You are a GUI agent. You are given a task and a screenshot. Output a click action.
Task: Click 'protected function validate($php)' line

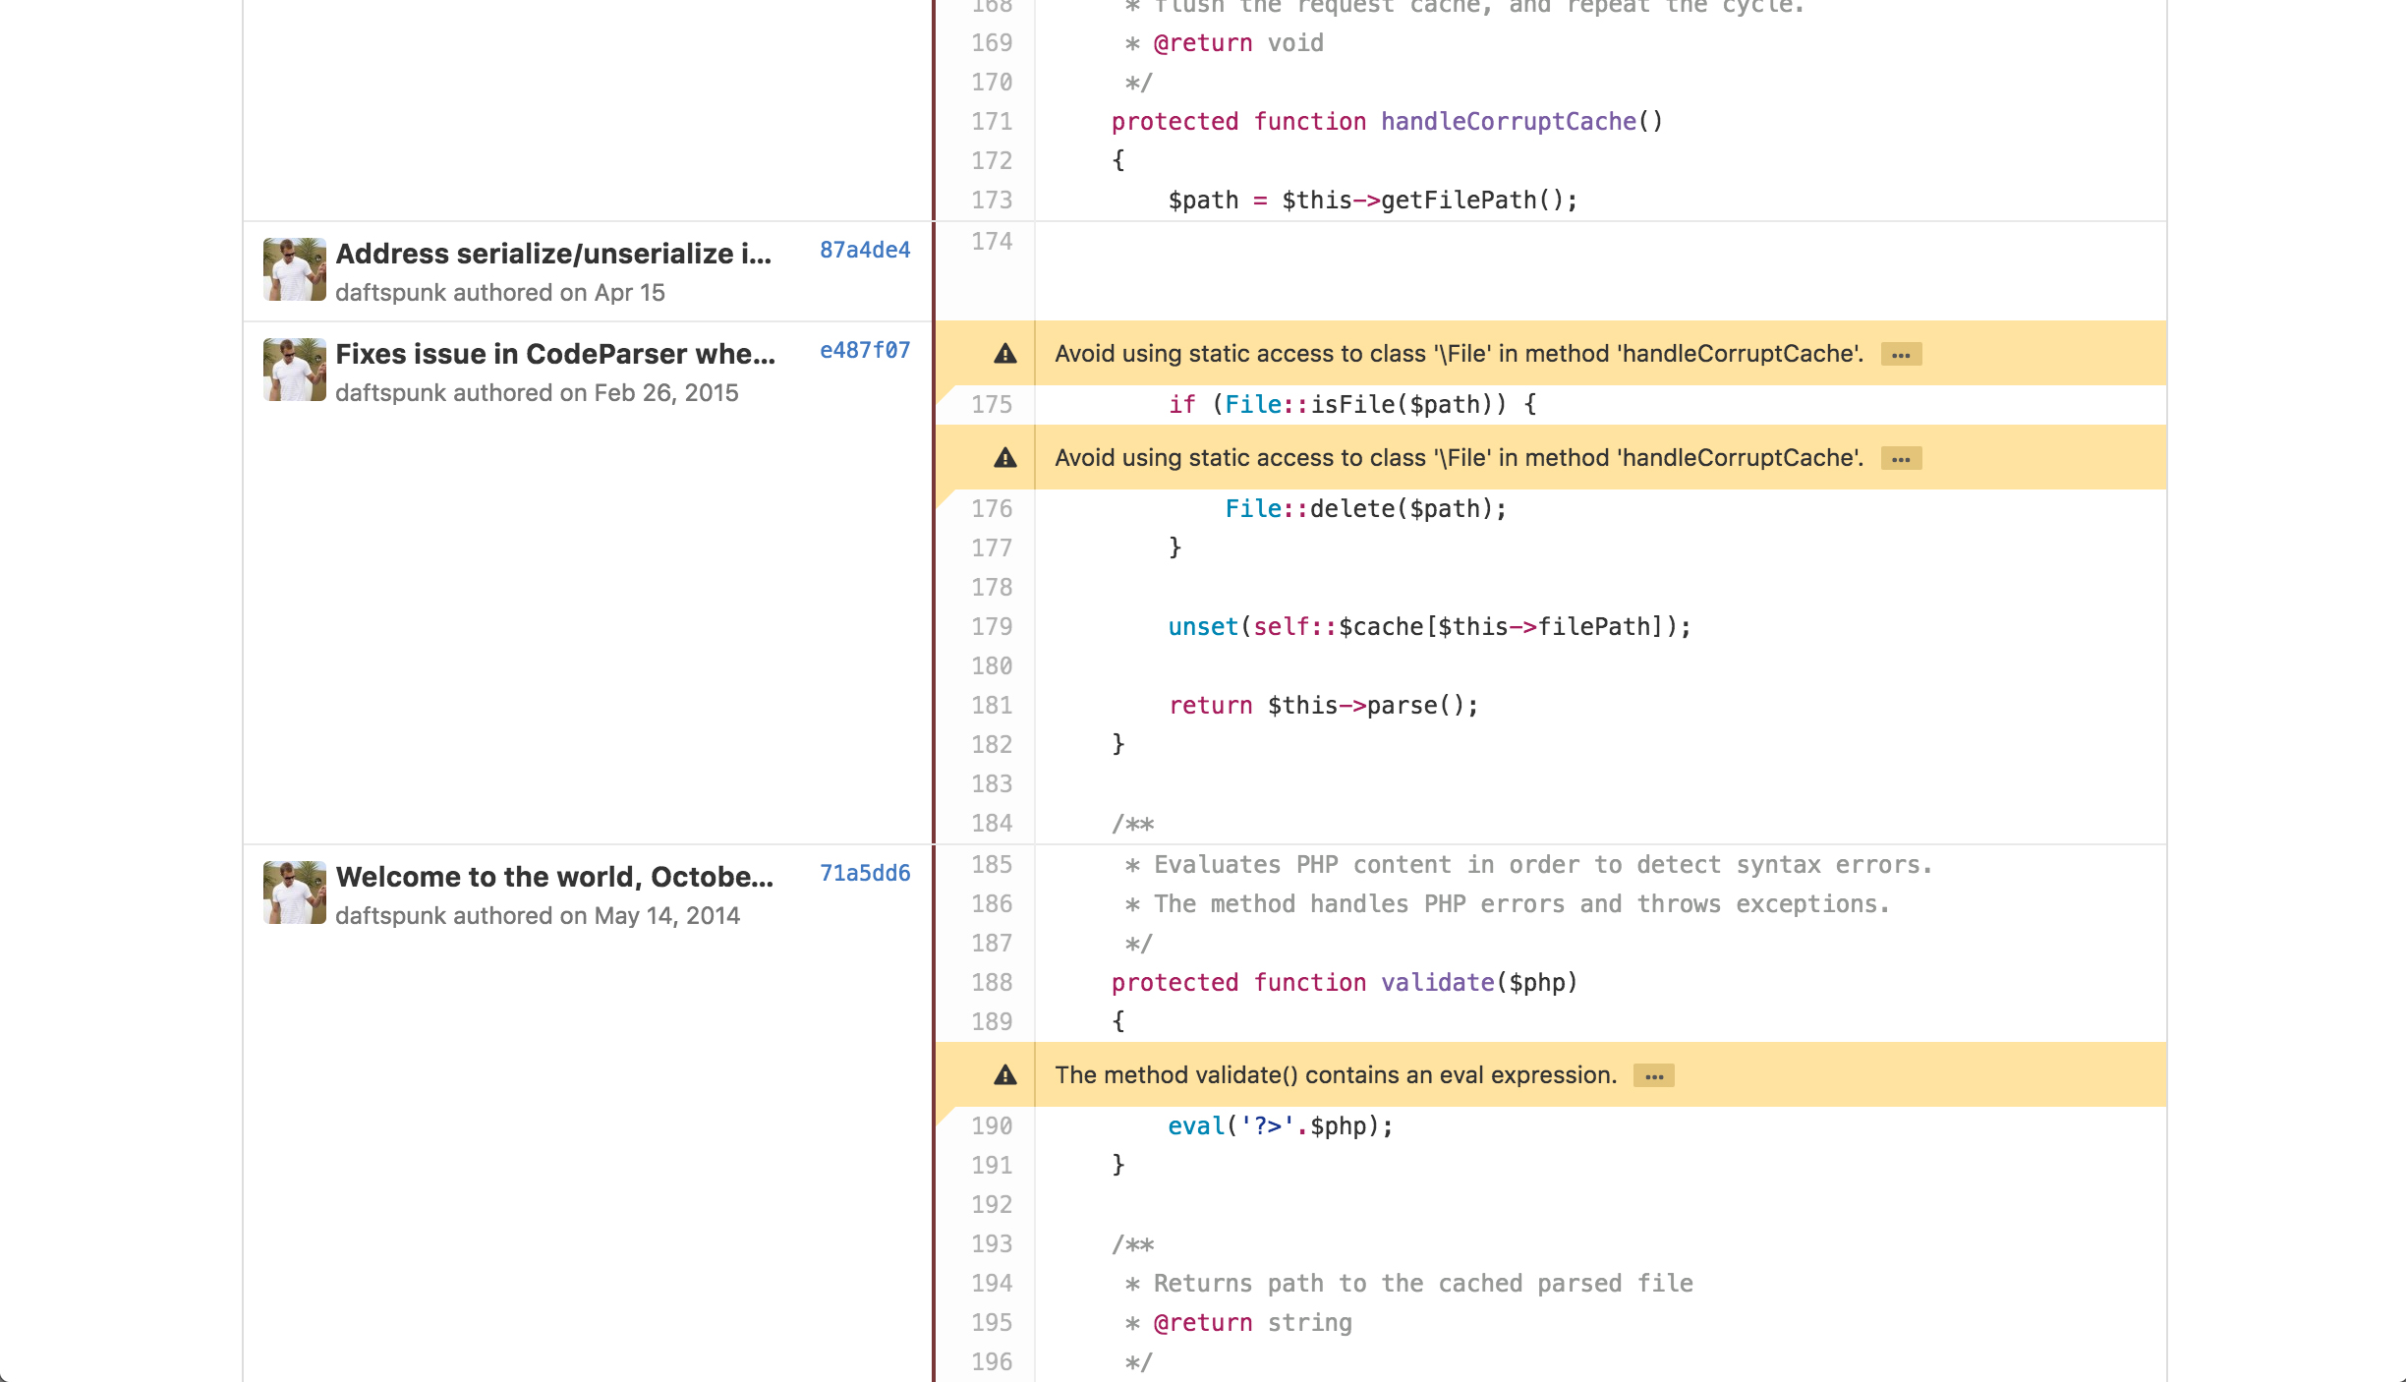[x=1344, y=983]
